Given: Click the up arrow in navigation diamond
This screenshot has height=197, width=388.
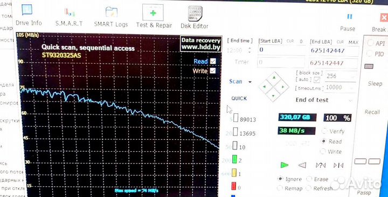Looking at the screenshot, I should pyautogui.click(x=274, y=77).
